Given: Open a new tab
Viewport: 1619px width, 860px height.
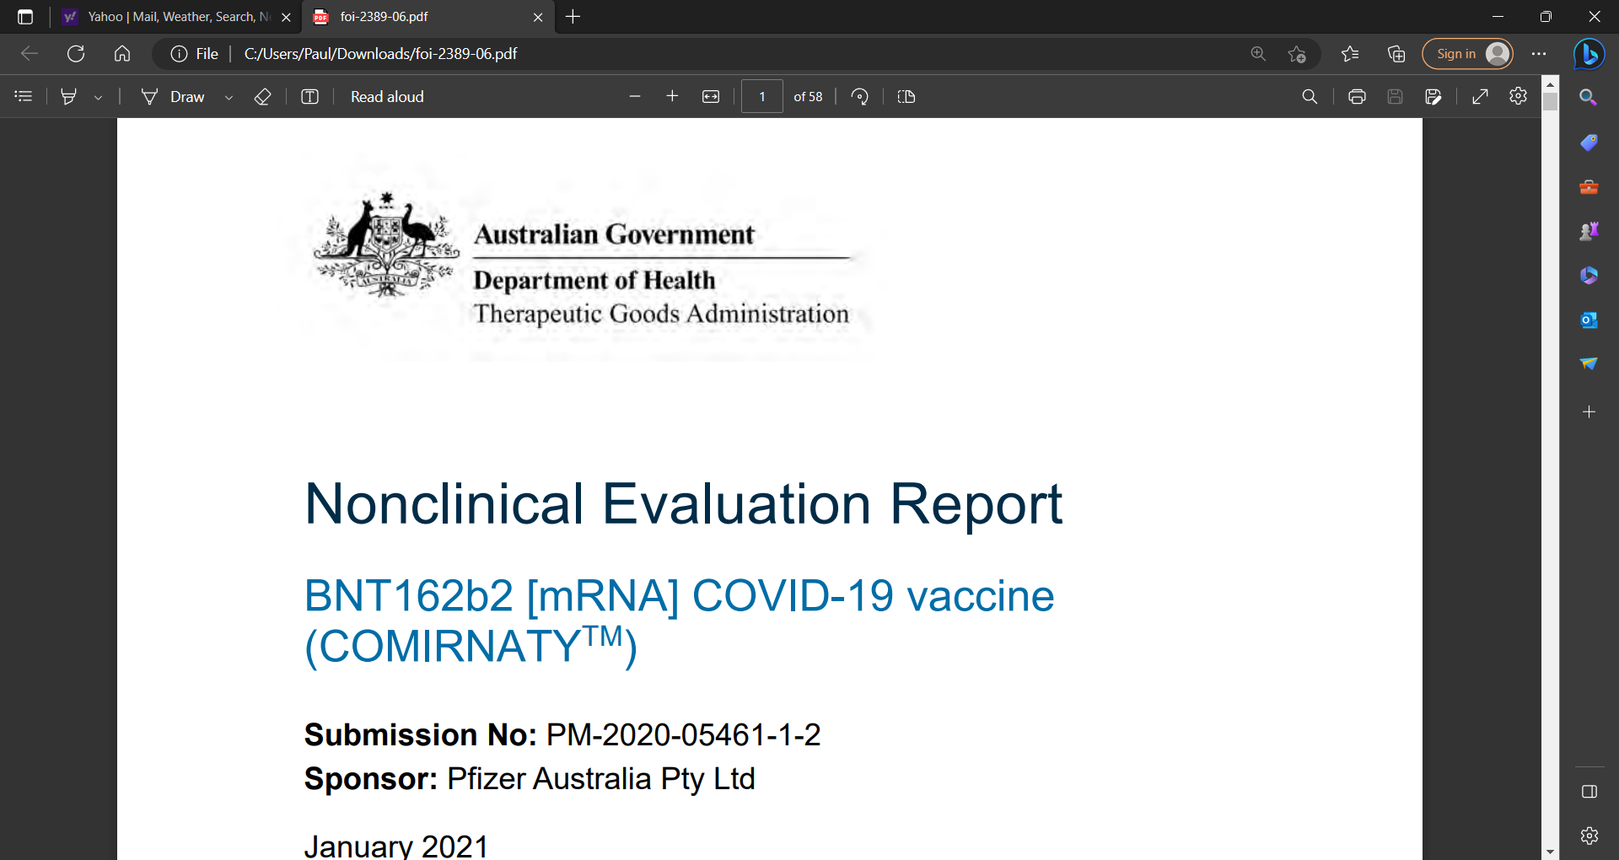Looking at the screenshot, I should click(x=573, y=17).
